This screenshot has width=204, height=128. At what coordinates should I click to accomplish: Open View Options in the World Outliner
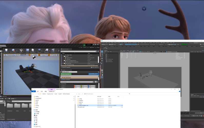pyautogui.click(x=94, y=67)
